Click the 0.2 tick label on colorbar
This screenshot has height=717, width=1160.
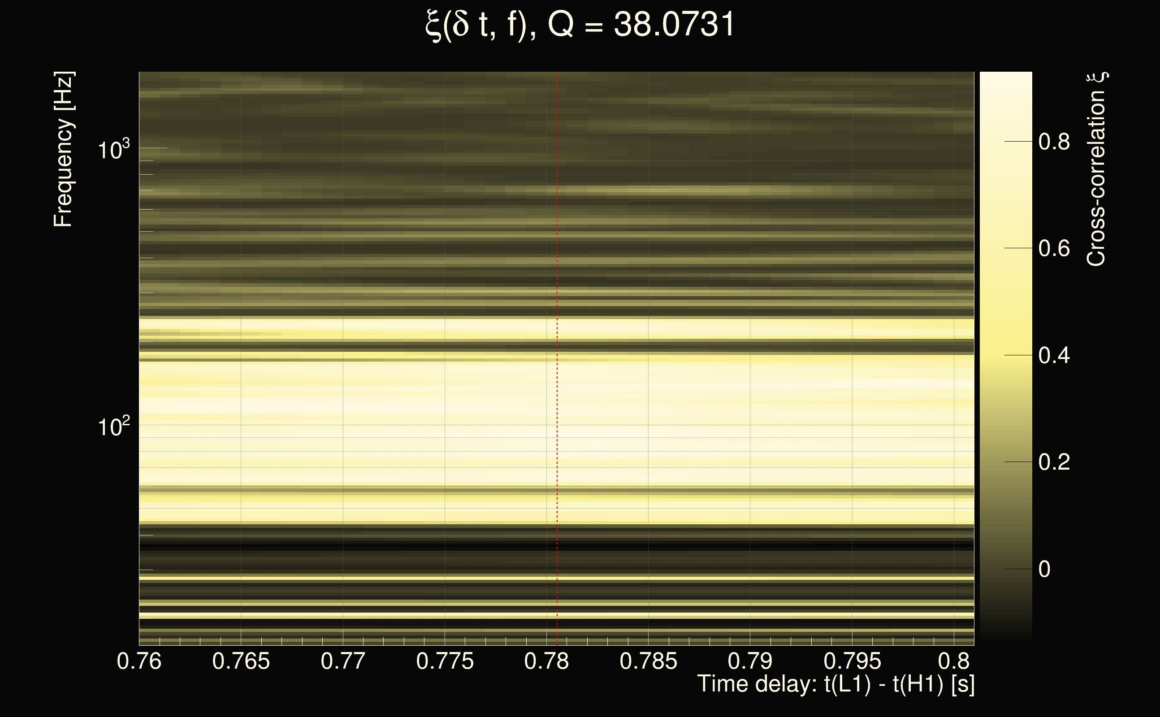1054,462
